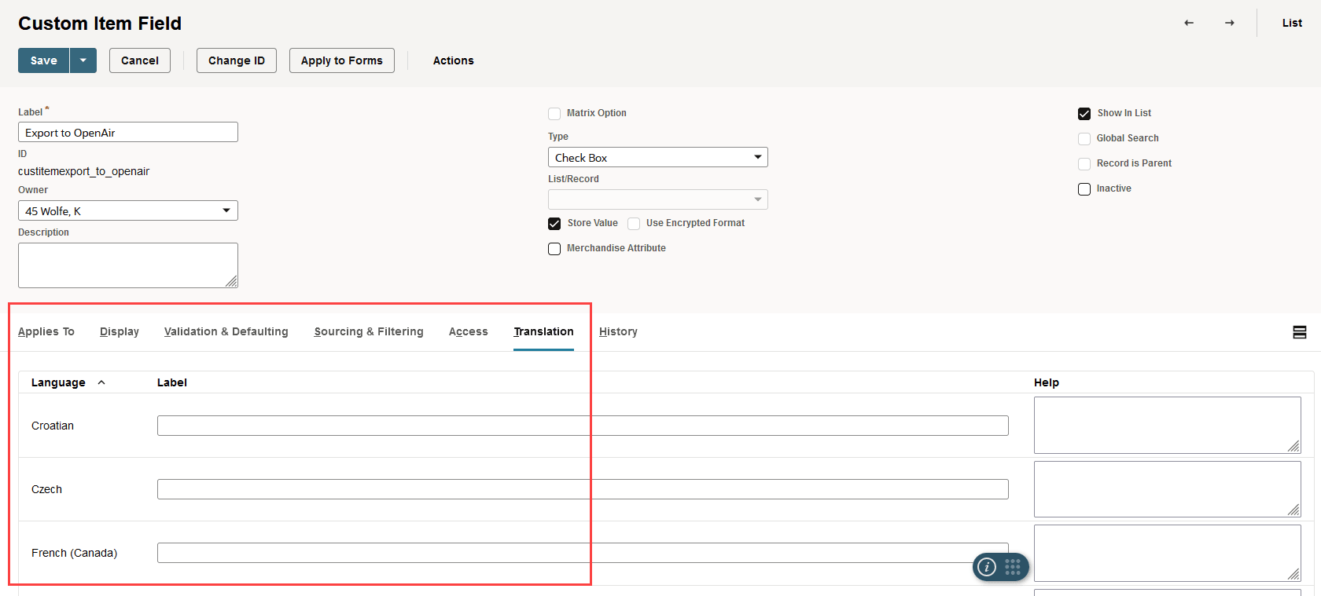Mark the field as Inactive
This screenshot has height=596, width=1321.
(1084, 189)
